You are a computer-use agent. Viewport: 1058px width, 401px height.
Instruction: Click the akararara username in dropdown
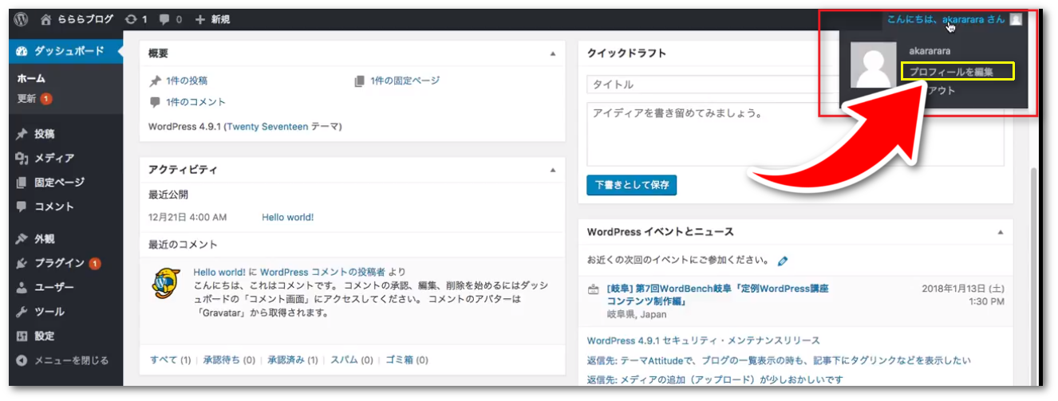[930, 51]
